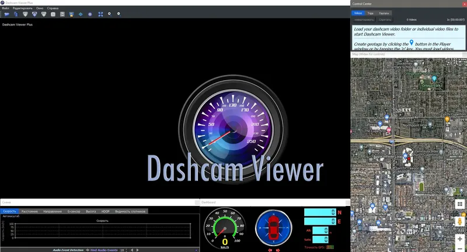The height and width of the screenshot is (252, 467).
Task: Toggle fullscreen with the four-arrows icon
Action: 100,14
